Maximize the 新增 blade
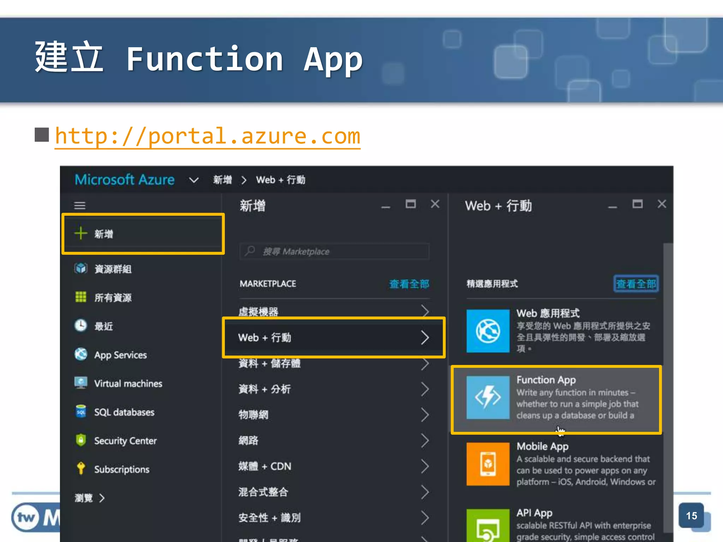 pos(411,204)
